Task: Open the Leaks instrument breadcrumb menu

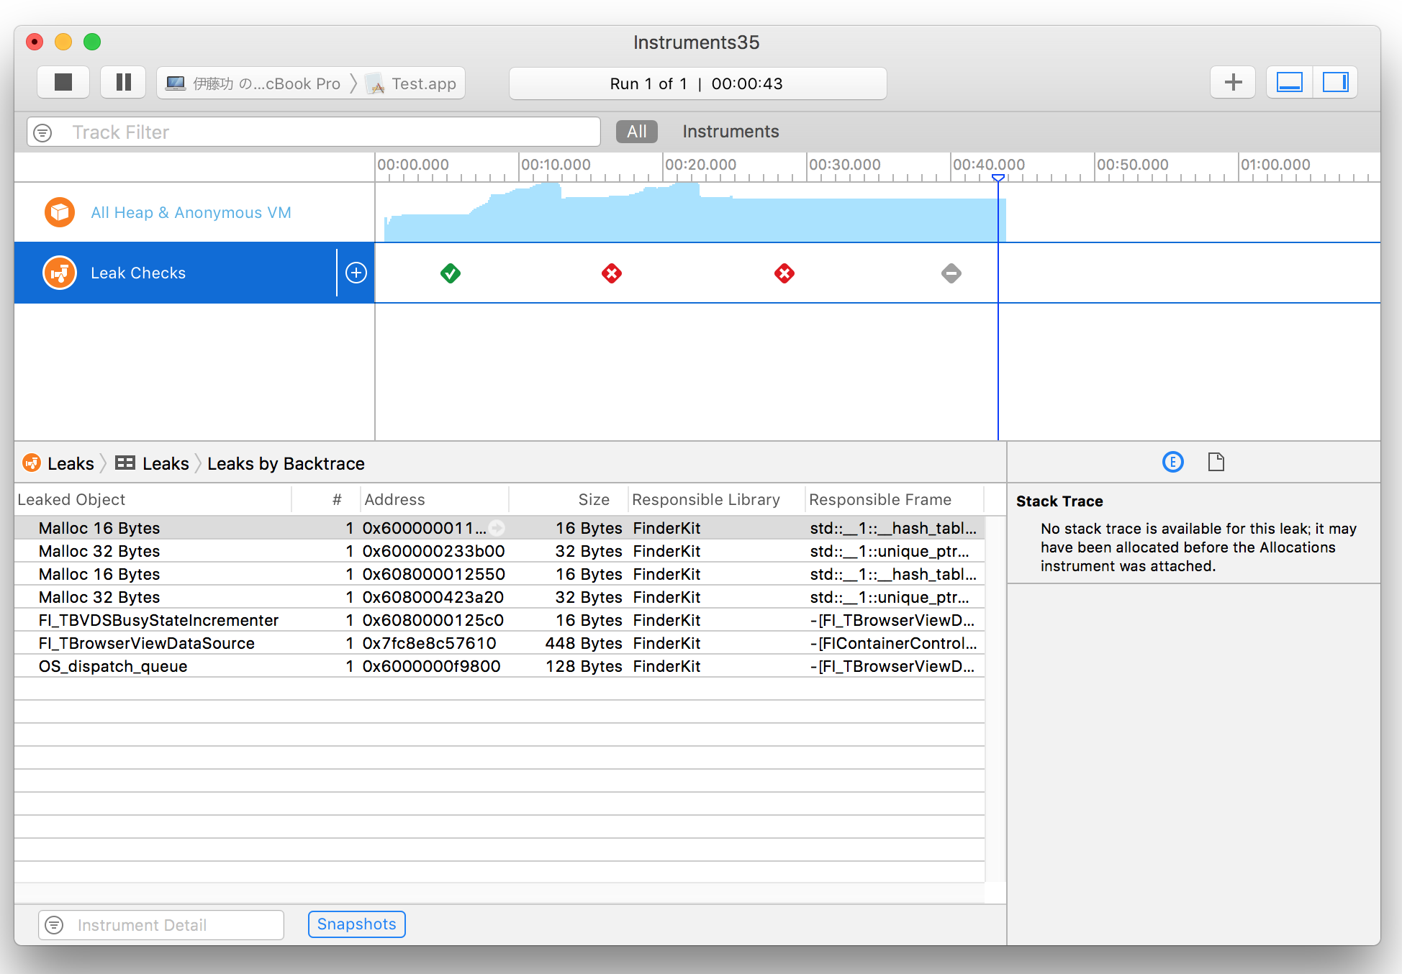Action: coord(60,463)
